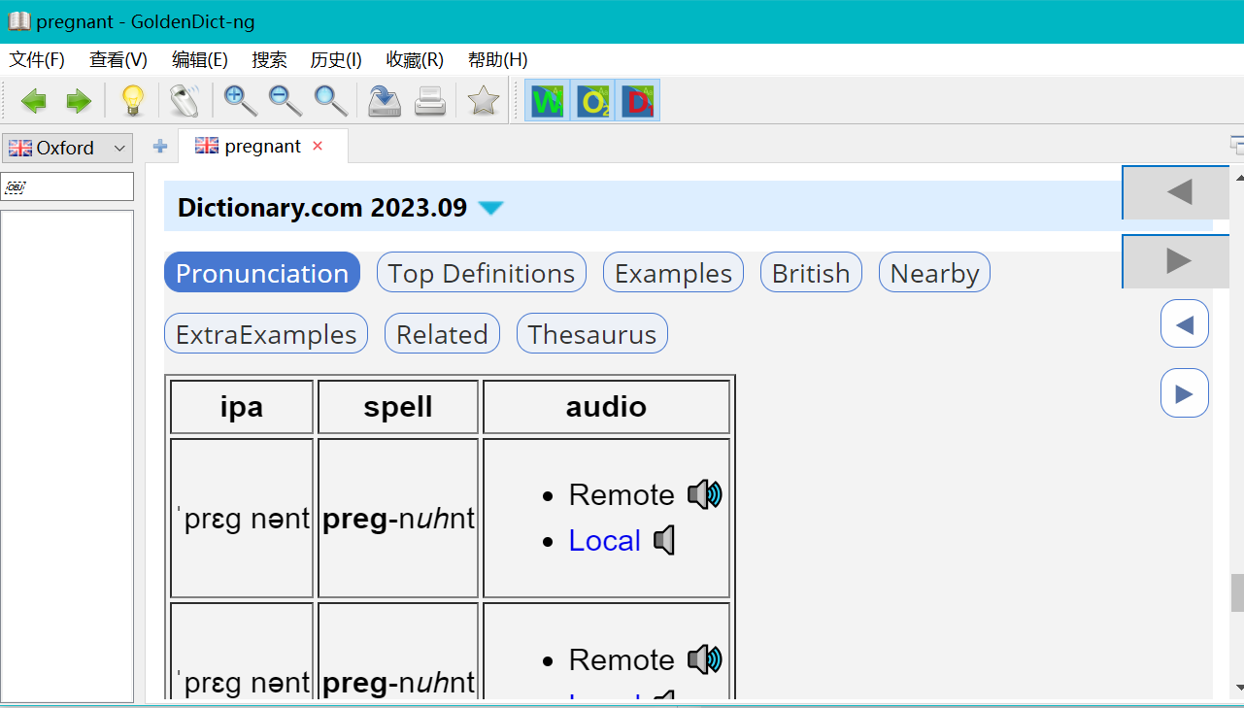Click first row spelling preg-nuhnt
This screenshot has height=708, width=1244.
[x=398, y=519]
